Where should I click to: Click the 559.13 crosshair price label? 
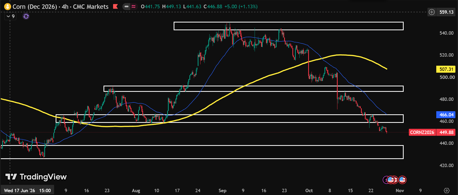446,12
